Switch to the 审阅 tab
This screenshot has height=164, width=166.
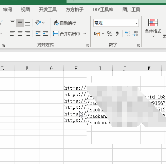click(7, 10)
